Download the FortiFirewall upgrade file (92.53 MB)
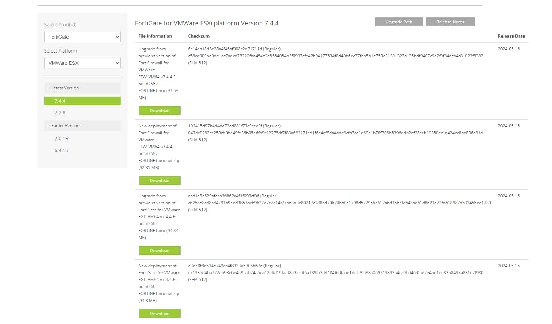This screenshot has width=552, height=324. coord(160,111)
